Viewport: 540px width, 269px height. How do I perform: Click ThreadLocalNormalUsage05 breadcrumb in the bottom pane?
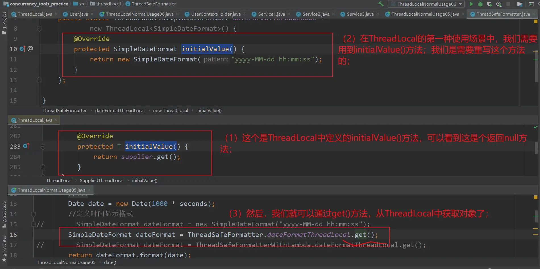coord(66,262)
